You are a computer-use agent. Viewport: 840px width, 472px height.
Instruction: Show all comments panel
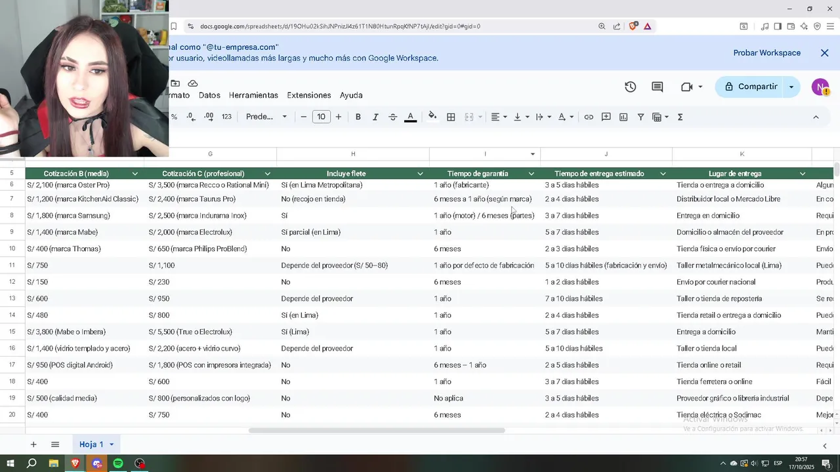click(x=657, y=87)
